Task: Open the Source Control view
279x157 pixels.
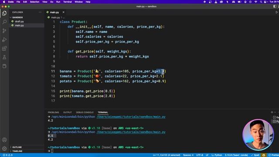Action: click(4, 31)
